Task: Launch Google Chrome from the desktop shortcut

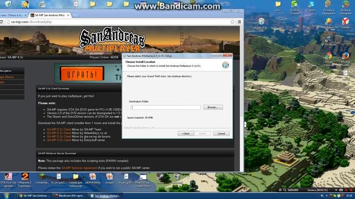Action: [329, 60]
